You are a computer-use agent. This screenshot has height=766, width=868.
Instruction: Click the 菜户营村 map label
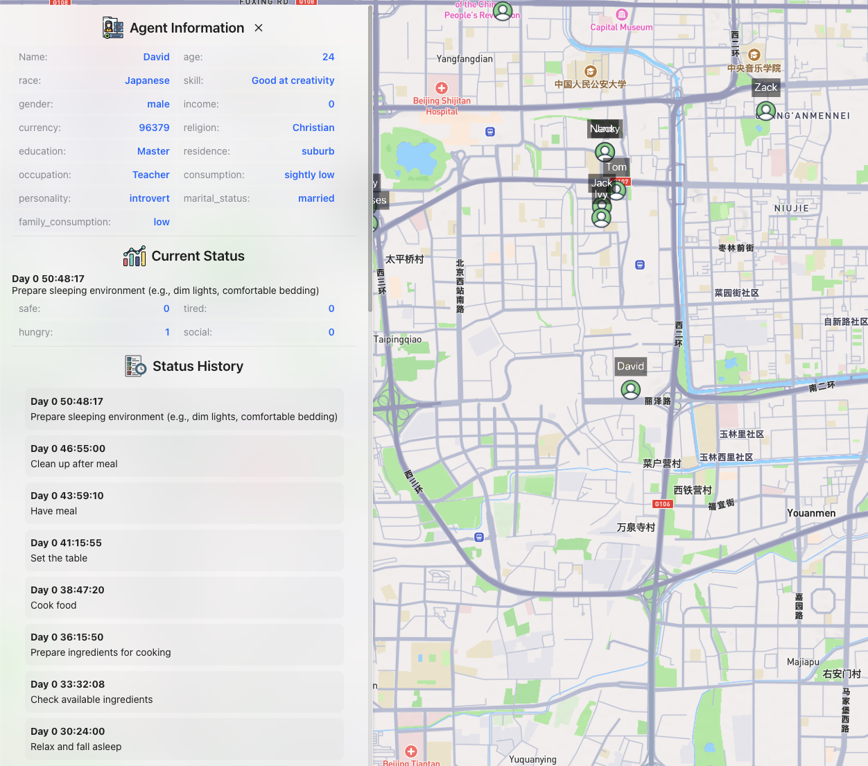pos(662,463)
